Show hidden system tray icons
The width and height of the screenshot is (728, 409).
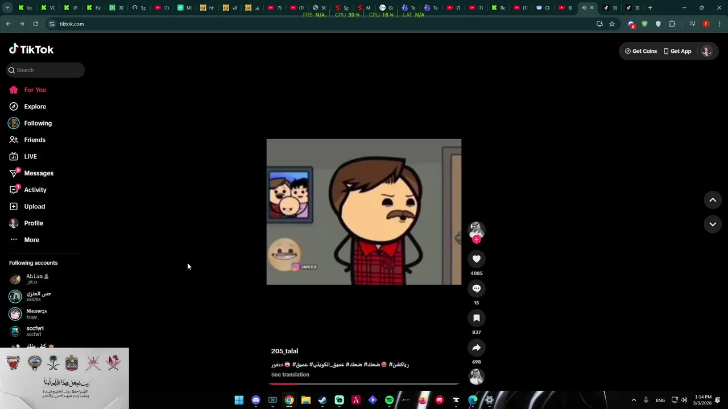pyautogui.click(x=634, y=400)
